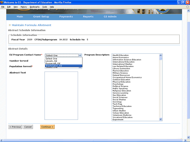Select 'Urban Studies' descriptor
Image resolution: width=190 pixels, height=142 pixels.
coord(119,111)
